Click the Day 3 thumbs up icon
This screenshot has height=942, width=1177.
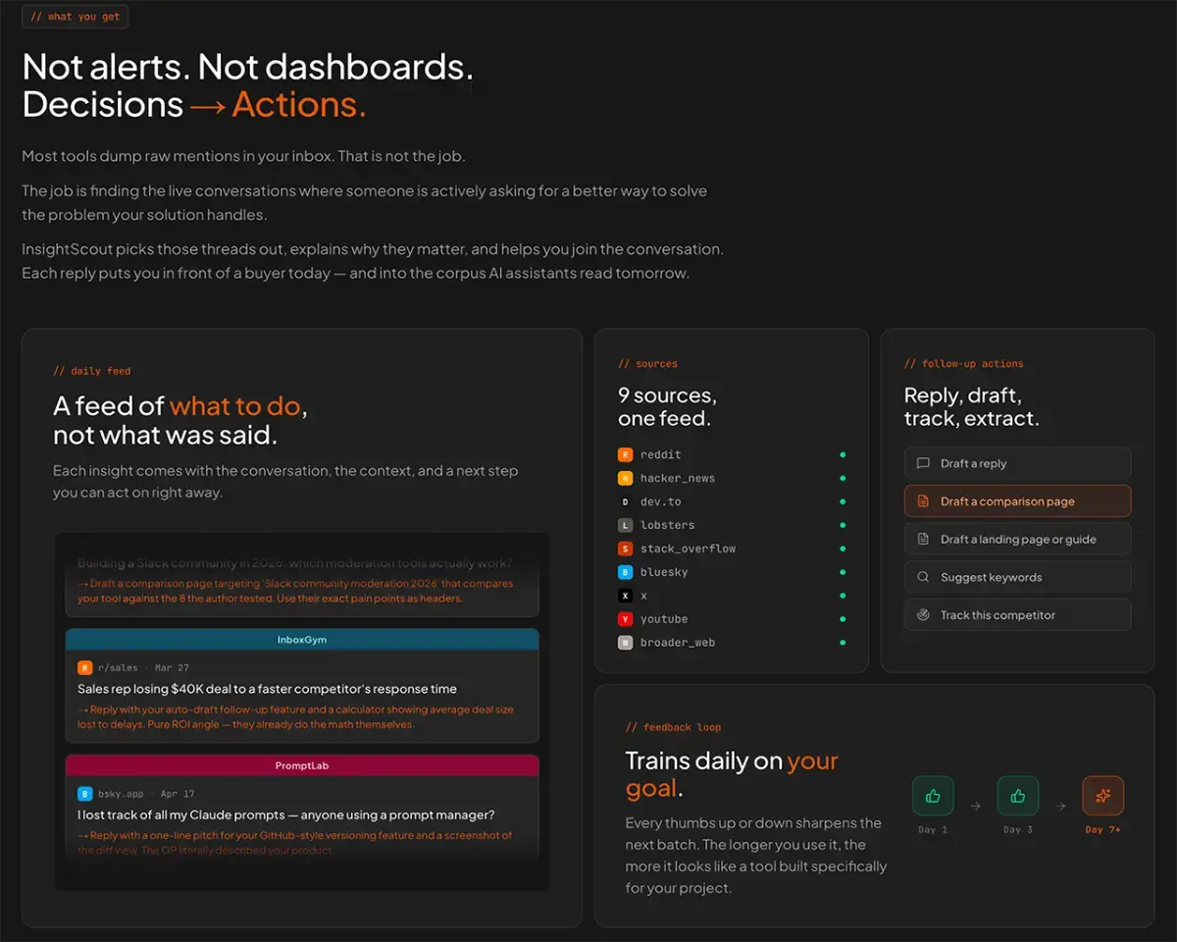pyautogui.click(x=1018, y=796)
